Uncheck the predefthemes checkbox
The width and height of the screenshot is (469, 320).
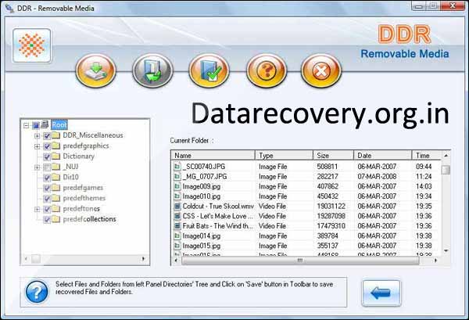tap(47, 199)
